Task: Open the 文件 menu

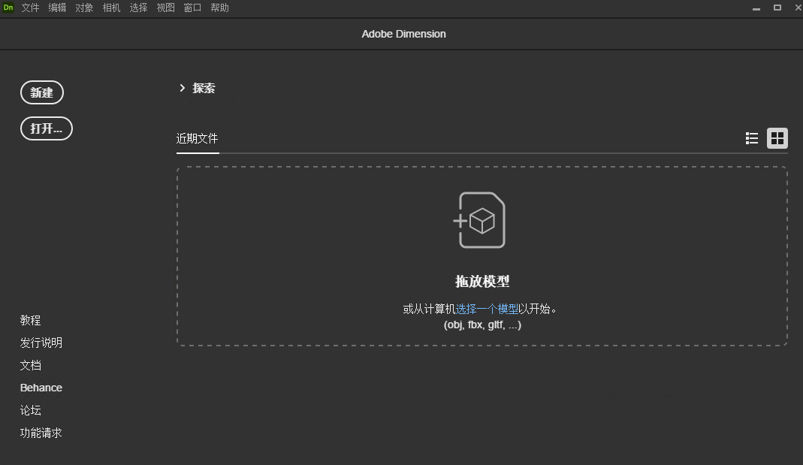Action: (30, 8)
